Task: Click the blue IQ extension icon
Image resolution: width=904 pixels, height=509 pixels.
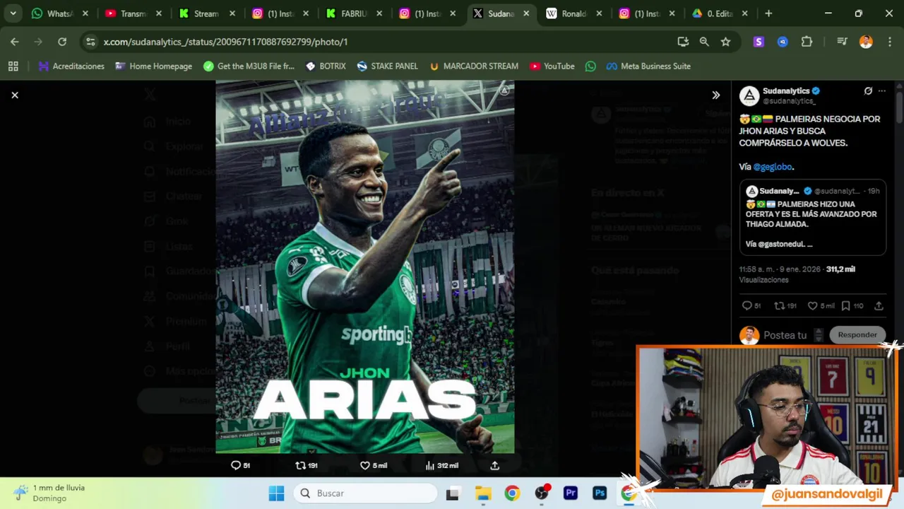Action: pyautogui.click(x=783, y=42)
